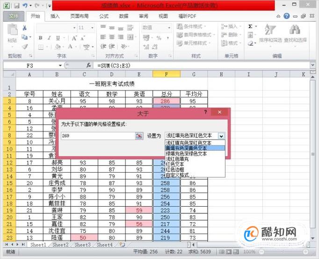This screenshot has width=319, height=259.
Task: Click the zoom slider in status bar
Action: tap(283, 252)
